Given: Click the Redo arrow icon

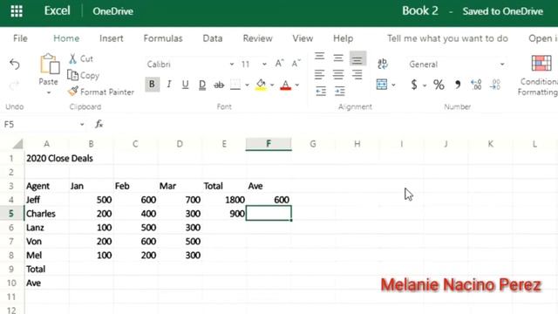Looking at the screenshot, I should tap(15, 85).
